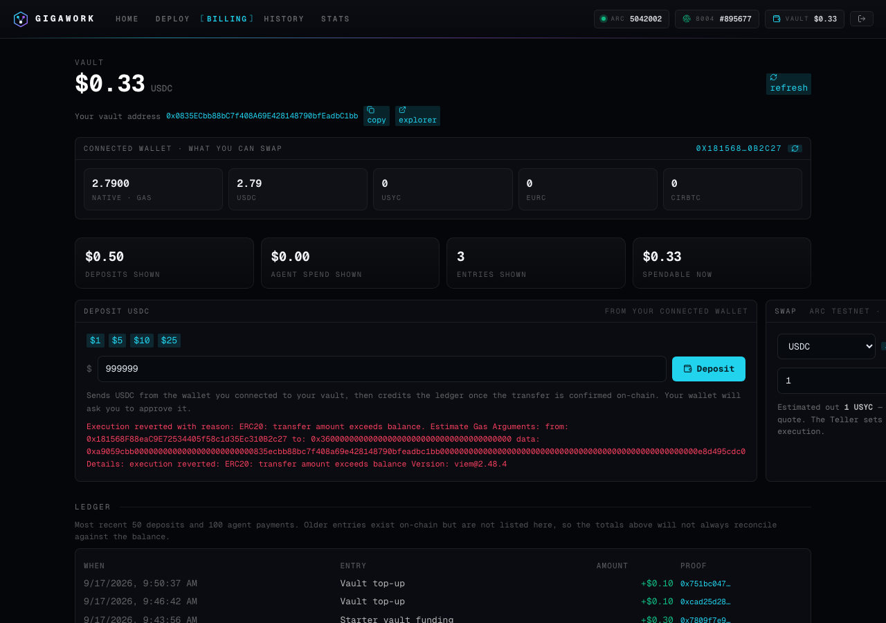Select the $25 quick amount

point(169,341)
